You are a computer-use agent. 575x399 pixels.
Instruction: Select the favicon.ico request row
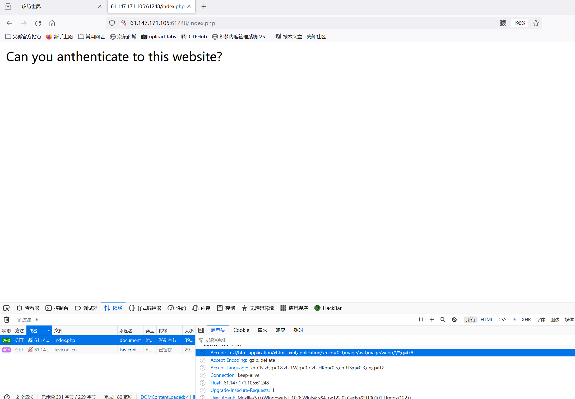point(98,350)
